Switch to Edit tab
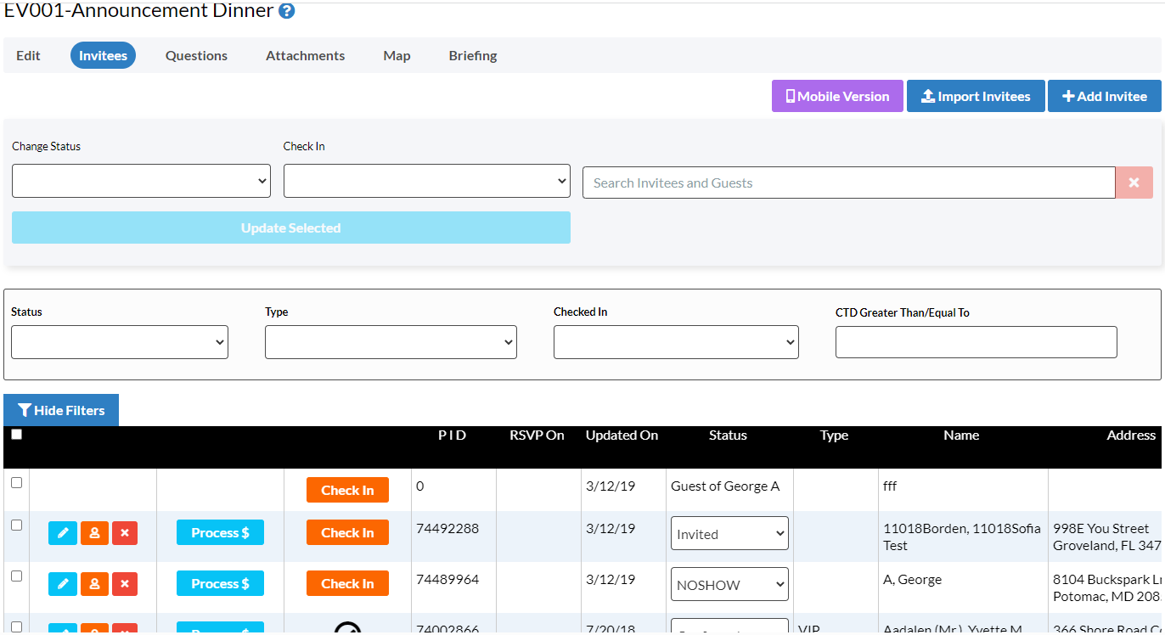Screen dimensions: 1165x635 [x=28, y=56]
